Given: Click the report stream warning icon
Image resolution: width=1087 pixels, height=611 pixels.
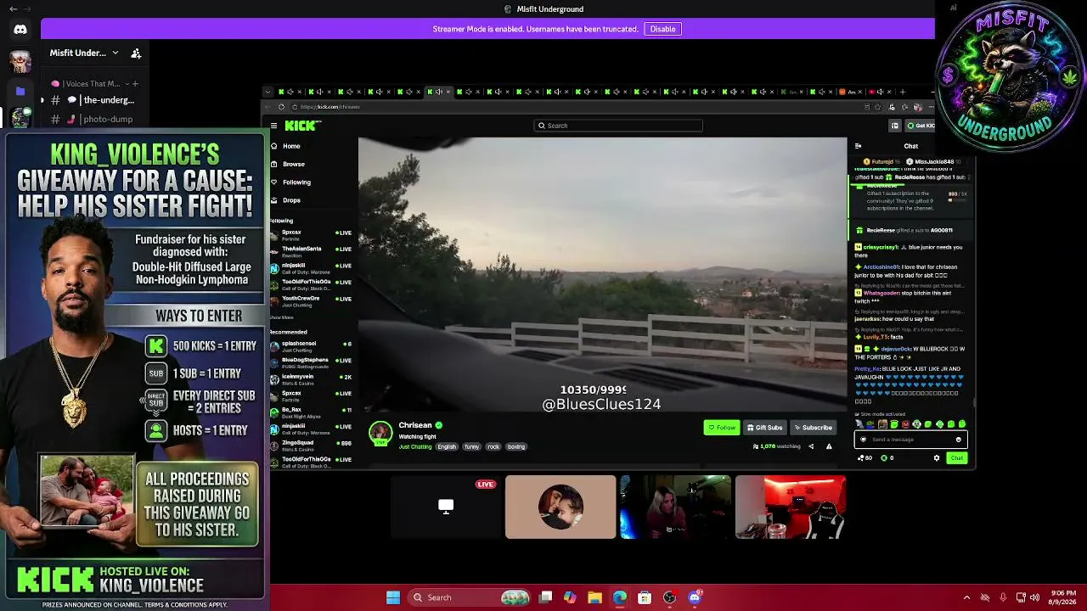Looking at the screenshot, I should click(829, 446).
